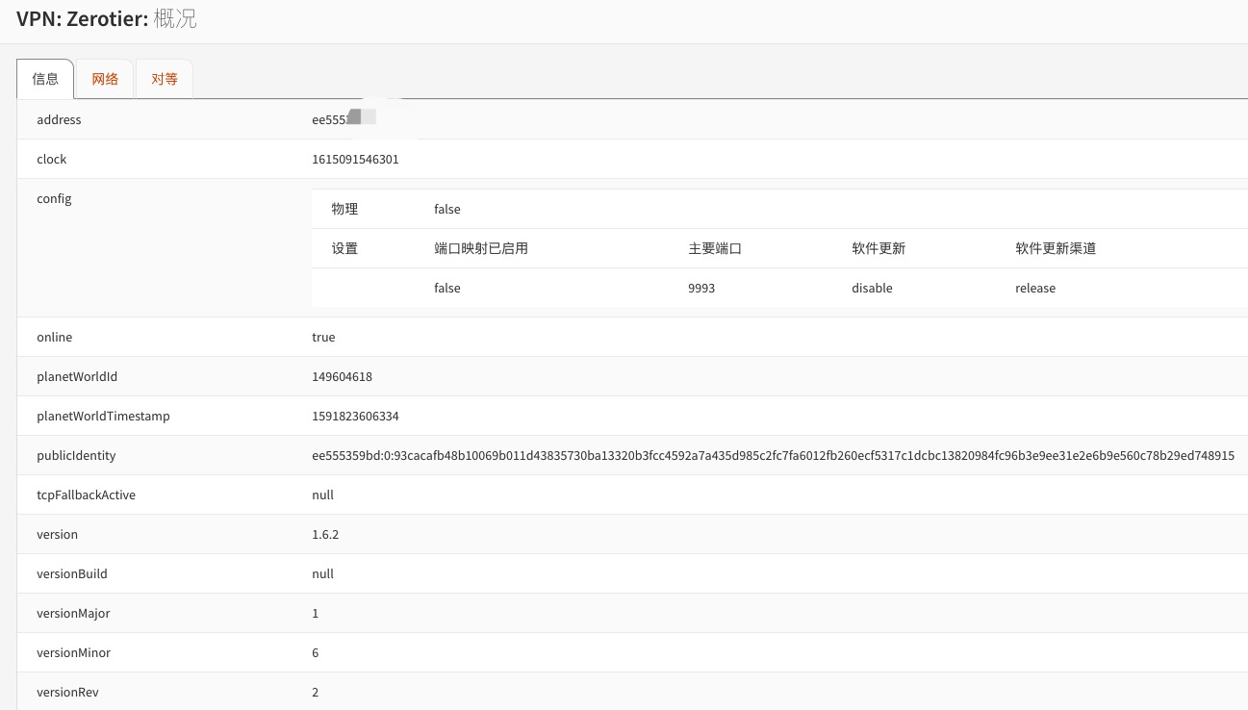Viewport: 1248px width, 710px height.
Task: Select the 对等 tab
Action: [x=165, y=79]
